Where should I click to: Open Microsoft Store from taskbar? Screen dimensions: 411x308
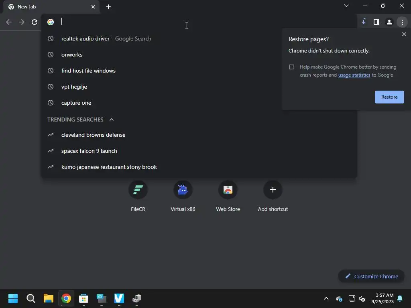pos(83,298)
